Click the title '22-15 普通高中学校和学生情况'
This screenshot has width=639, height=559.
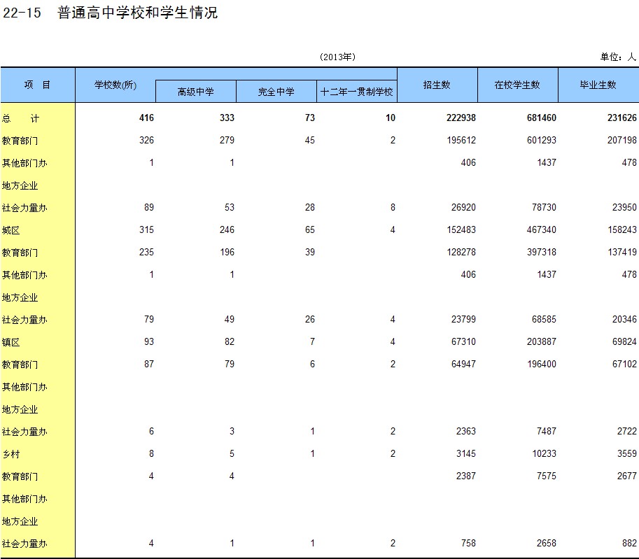pos(110,13)
